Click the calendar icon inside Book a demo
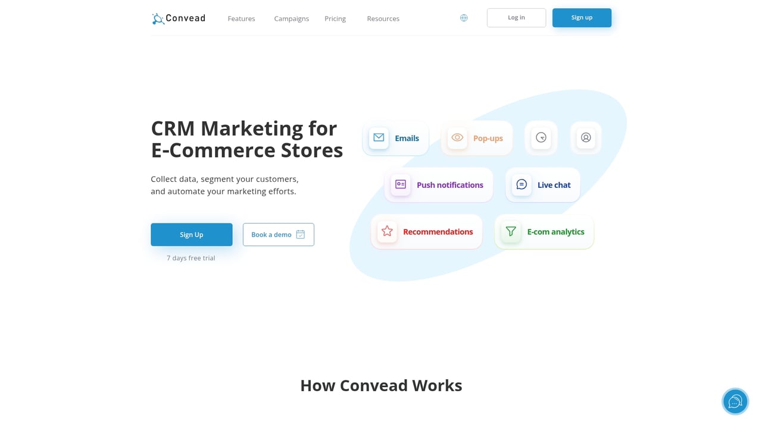 pyautogui.click(x=300, y=234)
